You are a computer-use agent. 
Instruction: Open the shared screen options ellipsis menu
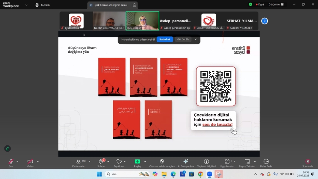(x=134, y=5)
